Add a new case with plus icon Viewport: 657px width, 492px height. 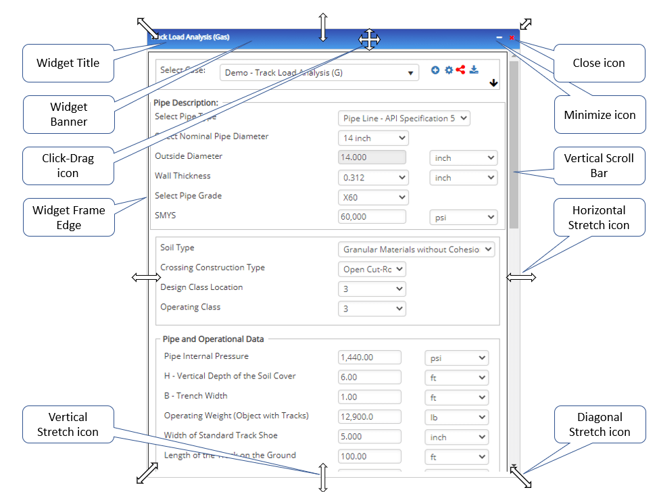[435, 70]
